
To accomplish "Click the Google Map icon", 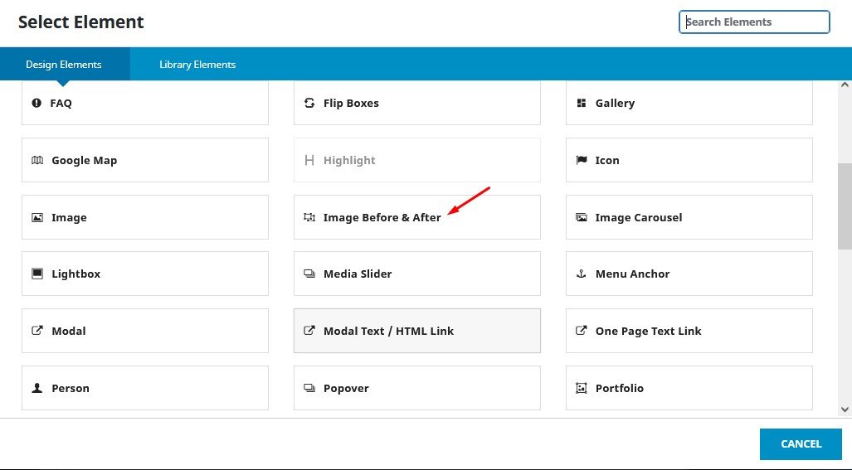I will click(37, 161).
